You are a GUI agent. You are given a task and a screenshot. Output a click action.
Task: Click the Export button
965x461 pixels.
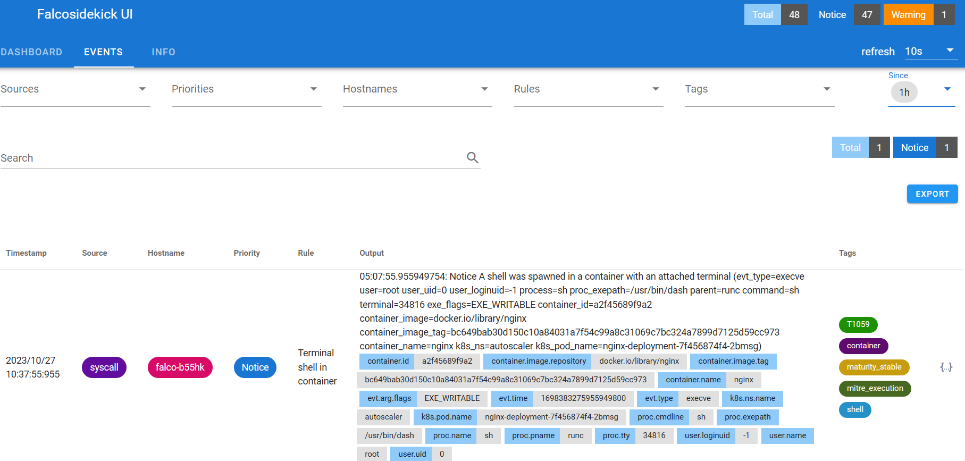pos(932,194)
